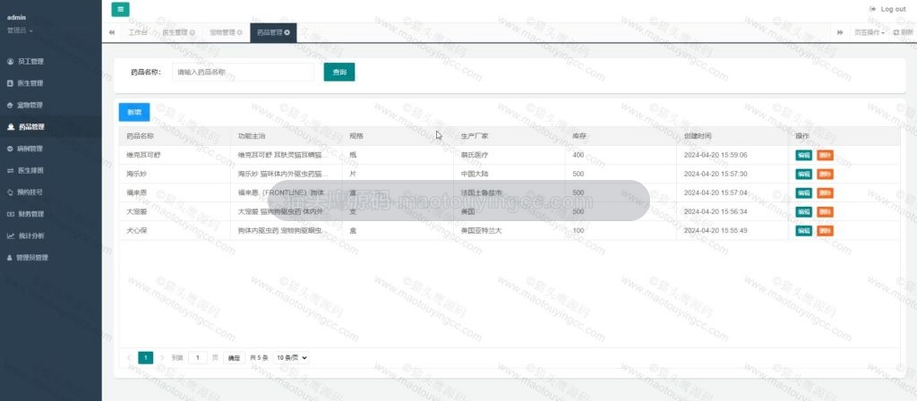Image resolution: width=917 pixels, height=401 pixels.
Task: Edit the 福来恩 row
Action: point(803,193)
